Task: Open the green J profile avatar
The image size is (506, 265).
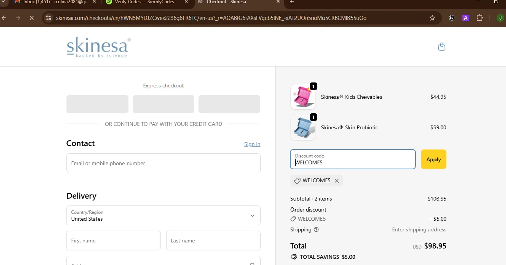Action: coord(500,18)
